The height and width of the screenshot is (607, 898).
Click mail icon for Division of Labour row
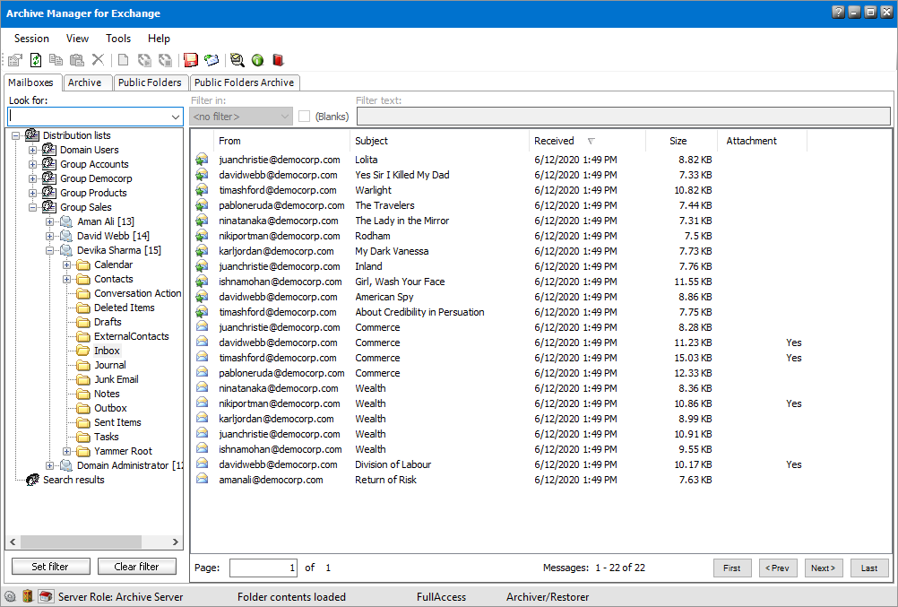[202, 464]
